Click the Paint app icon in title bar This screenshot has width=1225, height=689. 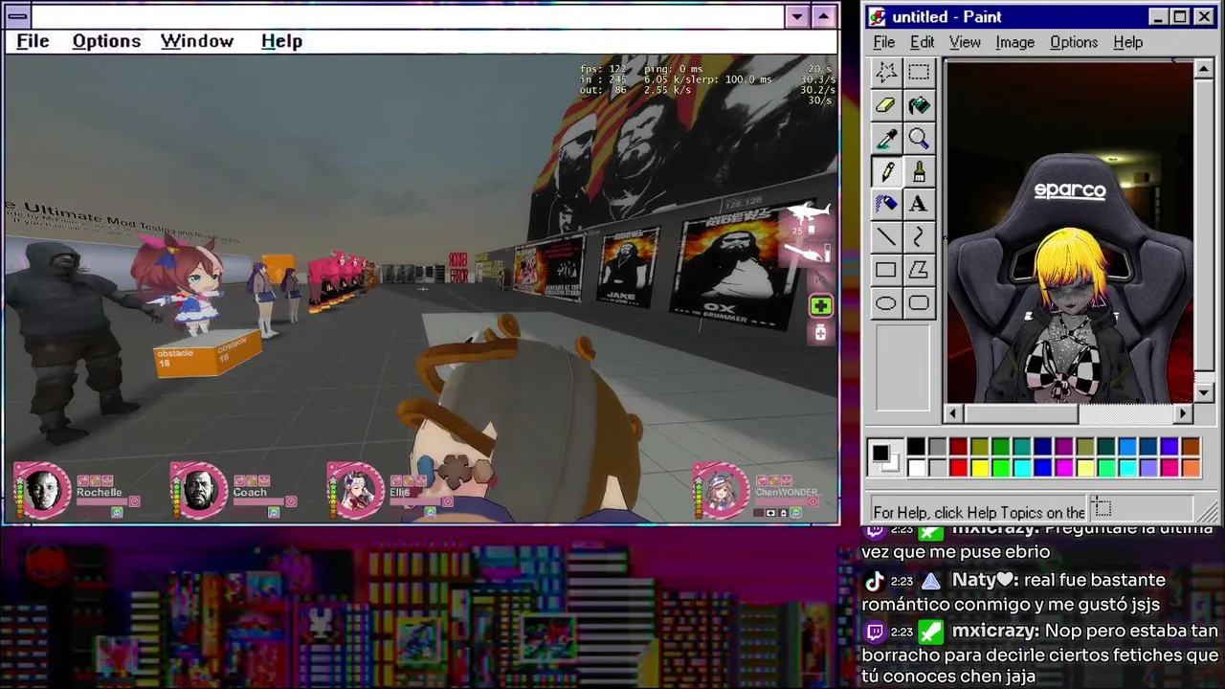click(878, 17)
